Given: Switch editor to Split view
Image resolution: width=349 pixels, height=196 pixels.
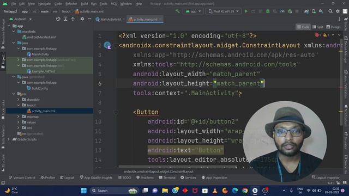Looking at the screenshot, I should pyautogui.click(x=318, y=27).
